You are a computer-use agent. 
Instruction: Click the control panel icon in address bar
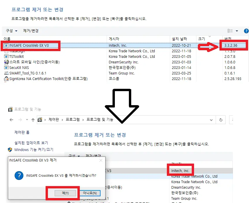(40, 120)
